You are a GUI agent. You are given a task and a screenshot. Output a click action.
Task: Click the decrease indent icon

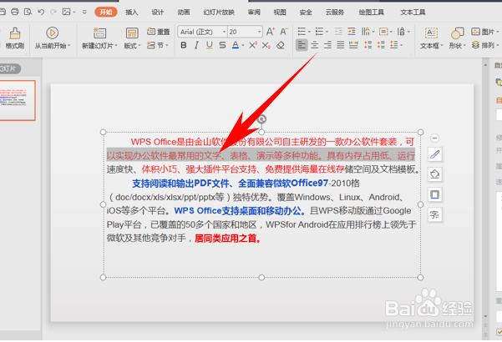[x=338, y=32]
